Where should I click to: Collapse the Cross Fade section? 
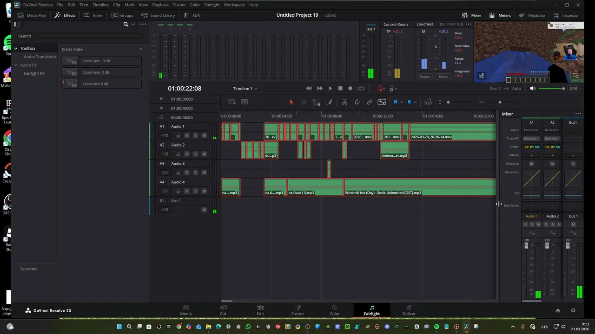click(x=141, y=49)
